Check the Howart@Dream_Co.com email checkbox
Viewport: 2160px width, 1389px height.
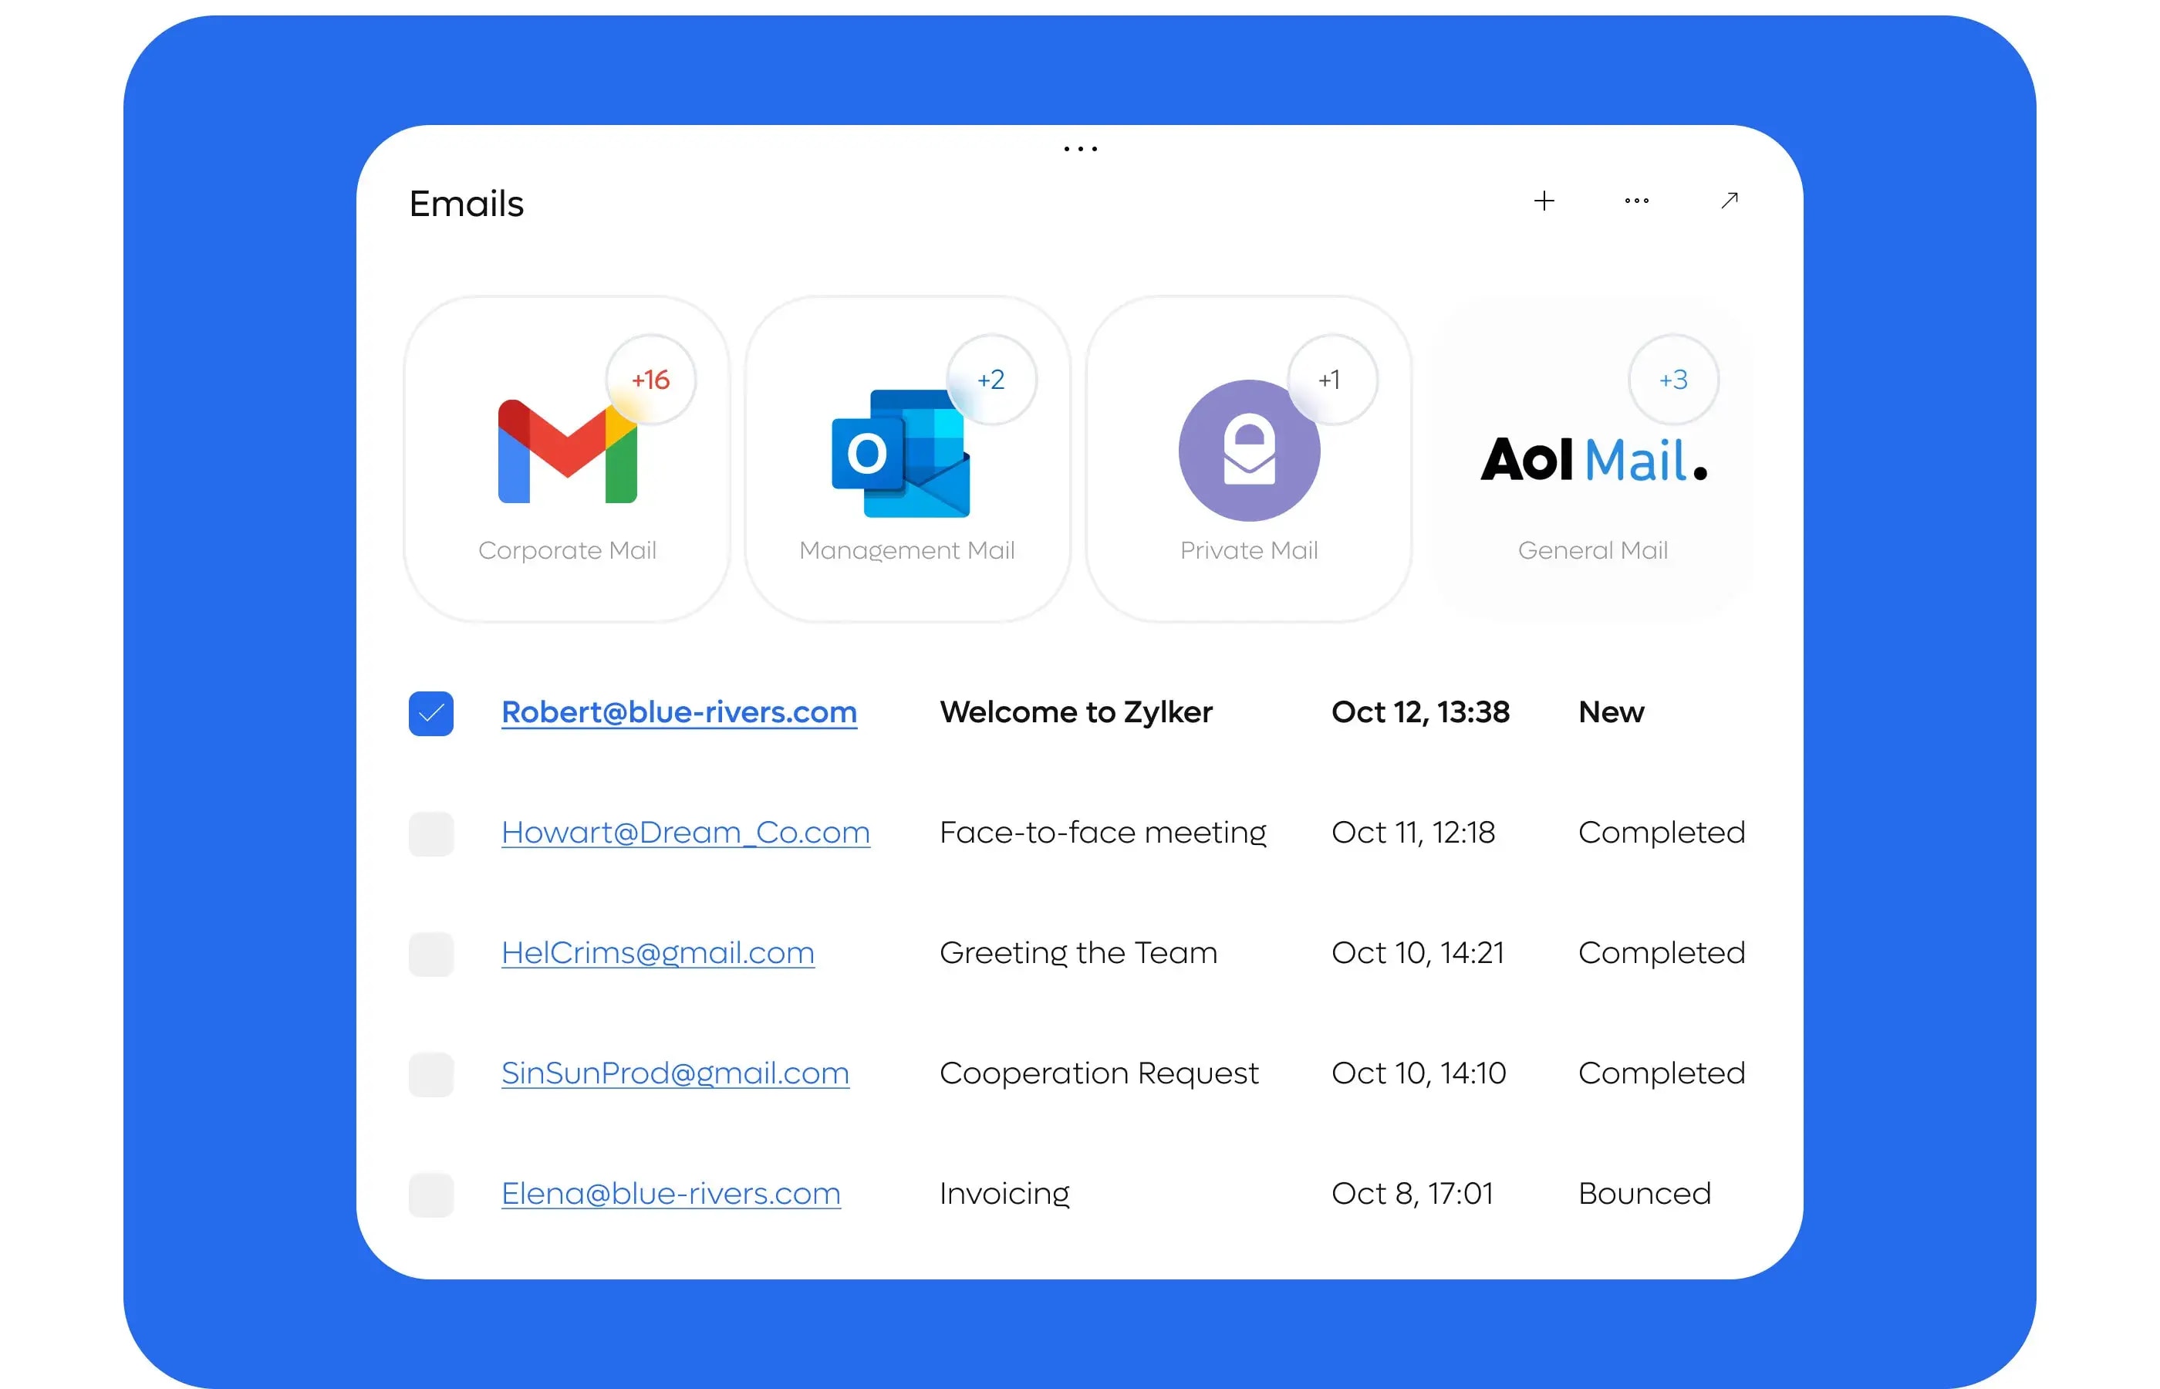click(431, 833)
